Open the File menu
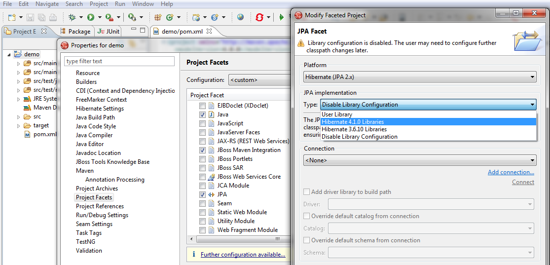This screenshot has height=265, width=550. point(7,4)
